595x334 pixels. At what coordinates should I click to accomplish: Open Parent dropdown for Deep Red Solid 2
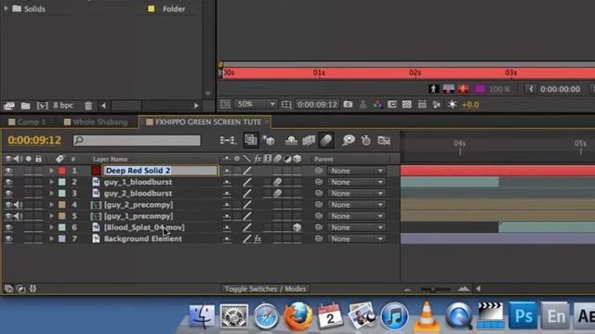357,171
